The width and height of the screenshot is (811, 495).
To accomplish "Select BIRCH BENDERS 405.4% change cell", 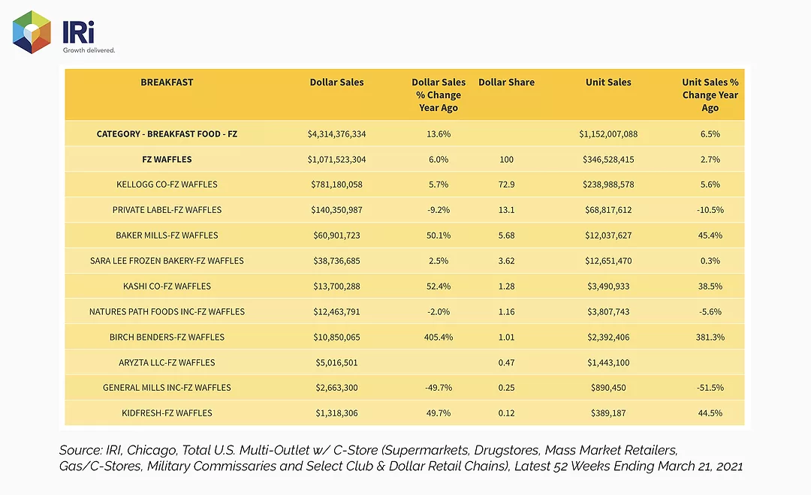I will [439, 337].
